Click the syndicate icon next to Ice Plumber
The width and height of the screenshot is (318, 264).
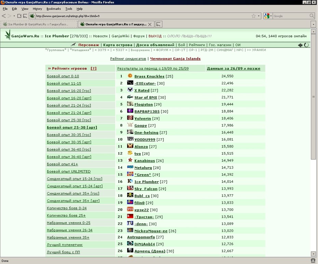pyautogui.click(x=130, y=181)
